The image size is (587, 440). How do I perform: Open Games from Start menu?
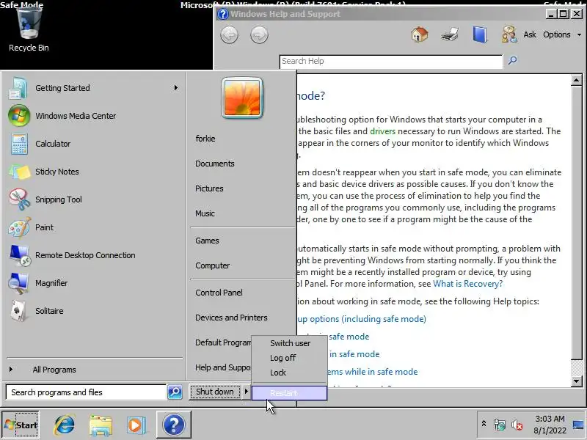coord(207,241)
